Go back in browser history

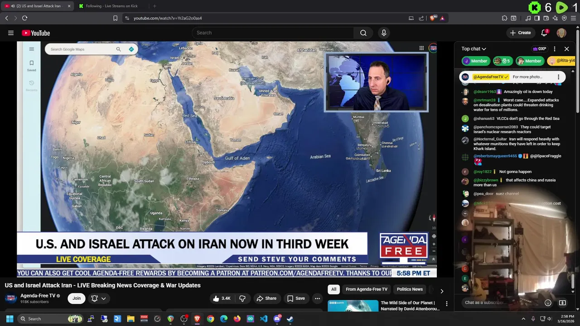[6, 18]
